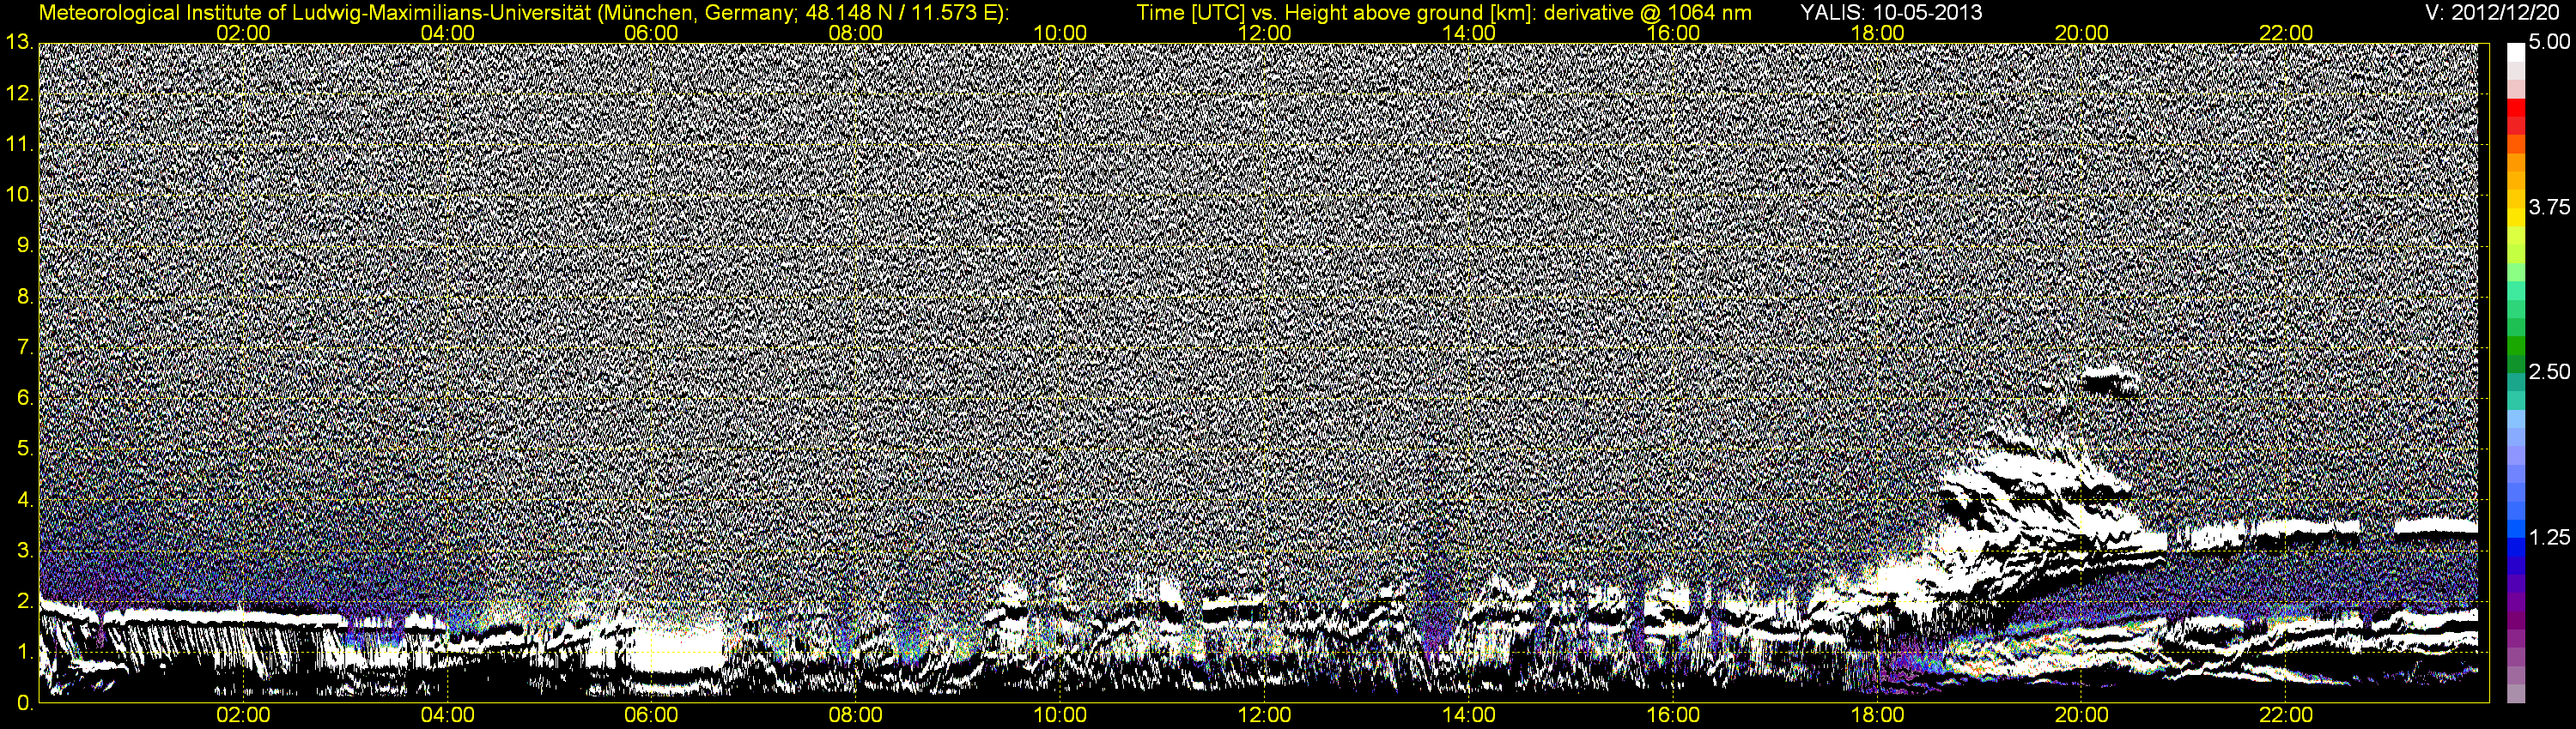
Task: Click 10:00 on the bottom time axis
Action: tap(1060, 716)
